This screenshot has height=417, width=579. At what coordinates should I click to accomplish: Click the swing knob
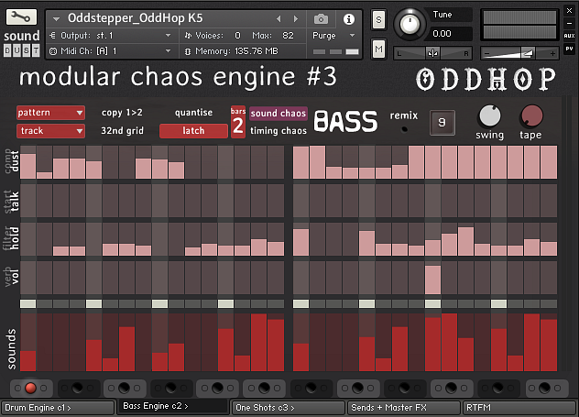point(489,116)
